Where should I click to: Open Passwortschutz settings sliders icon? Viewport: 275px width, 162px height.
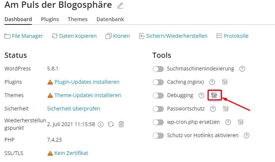pyautogui.click(x=226, y=109)
